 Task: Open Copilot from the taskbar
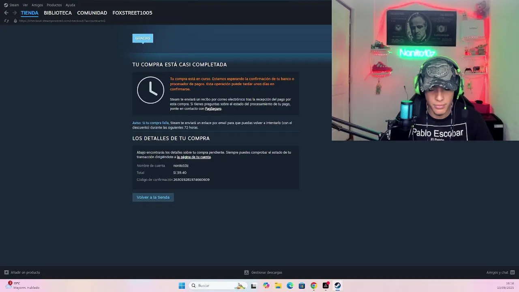tap(266, 286)
